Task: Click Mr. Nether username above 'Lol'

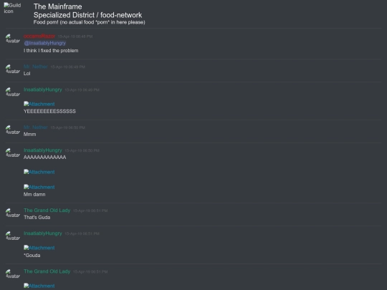Action: (36, 67)
